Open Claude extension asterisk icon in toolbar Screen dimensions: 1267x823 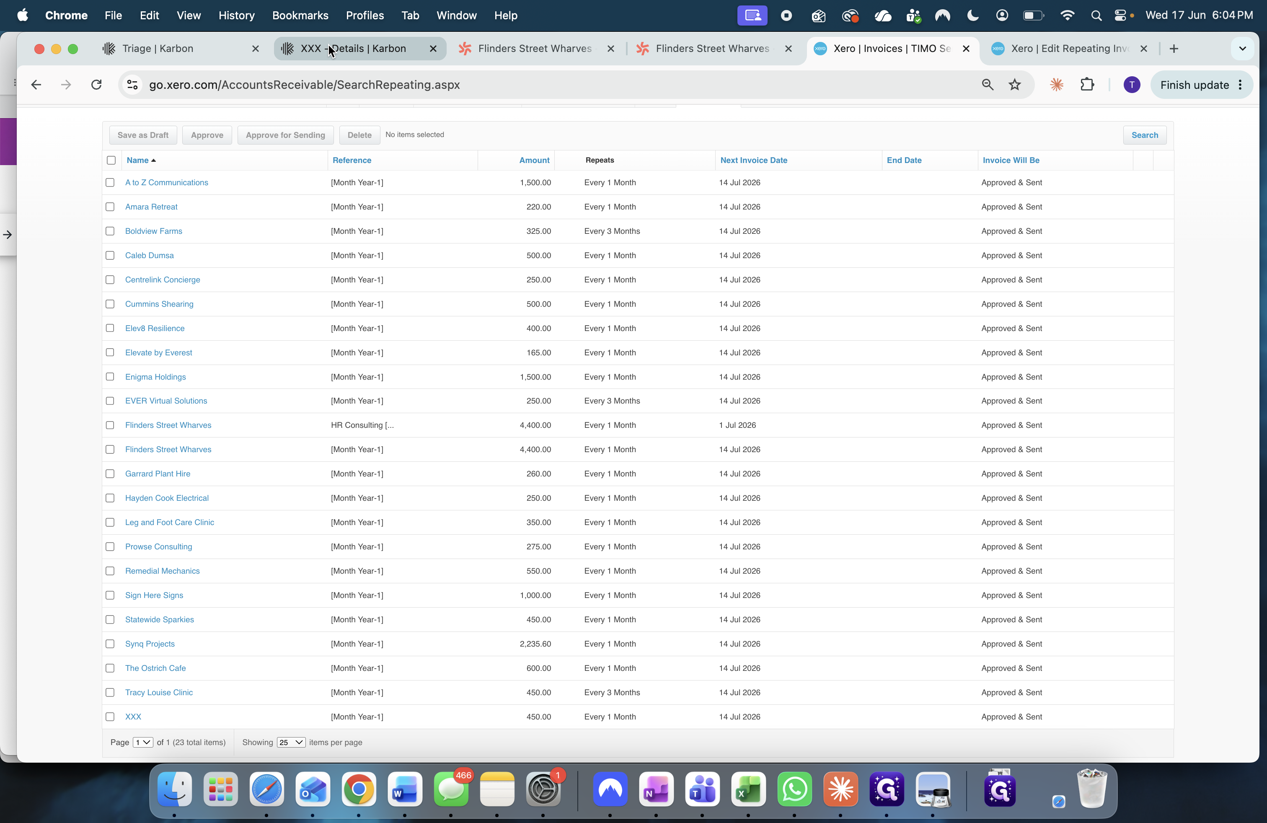click(x=1057, y=85)
